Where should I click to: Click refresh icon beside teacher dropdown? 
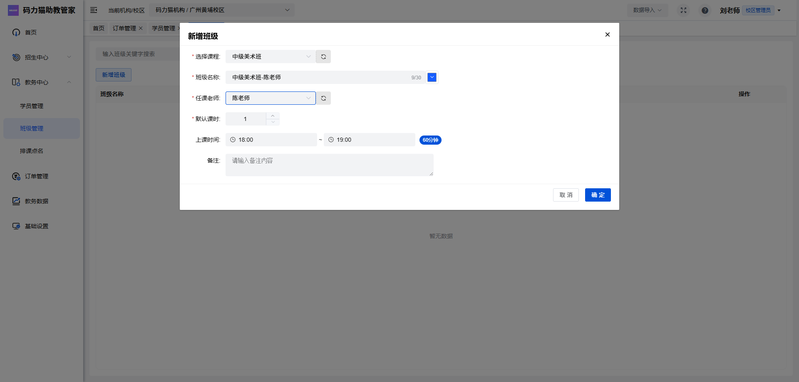323,98
